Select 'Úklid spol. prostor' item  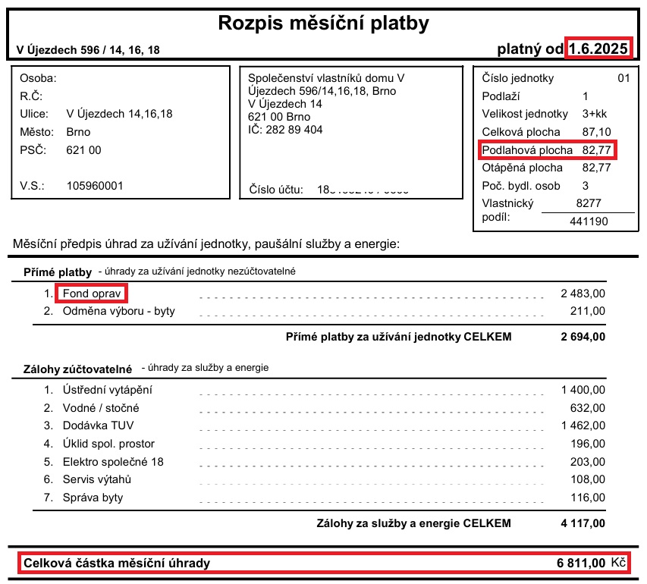[x=108, y=444]
